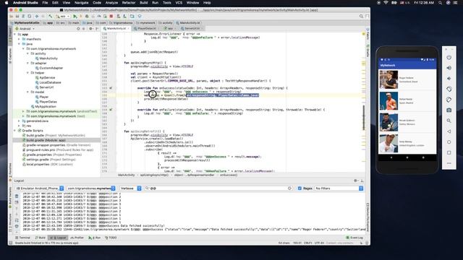The height and width of the screenshot is (260, 463).
Task: Open the Apple menu
Action: [x=7, y=3]
